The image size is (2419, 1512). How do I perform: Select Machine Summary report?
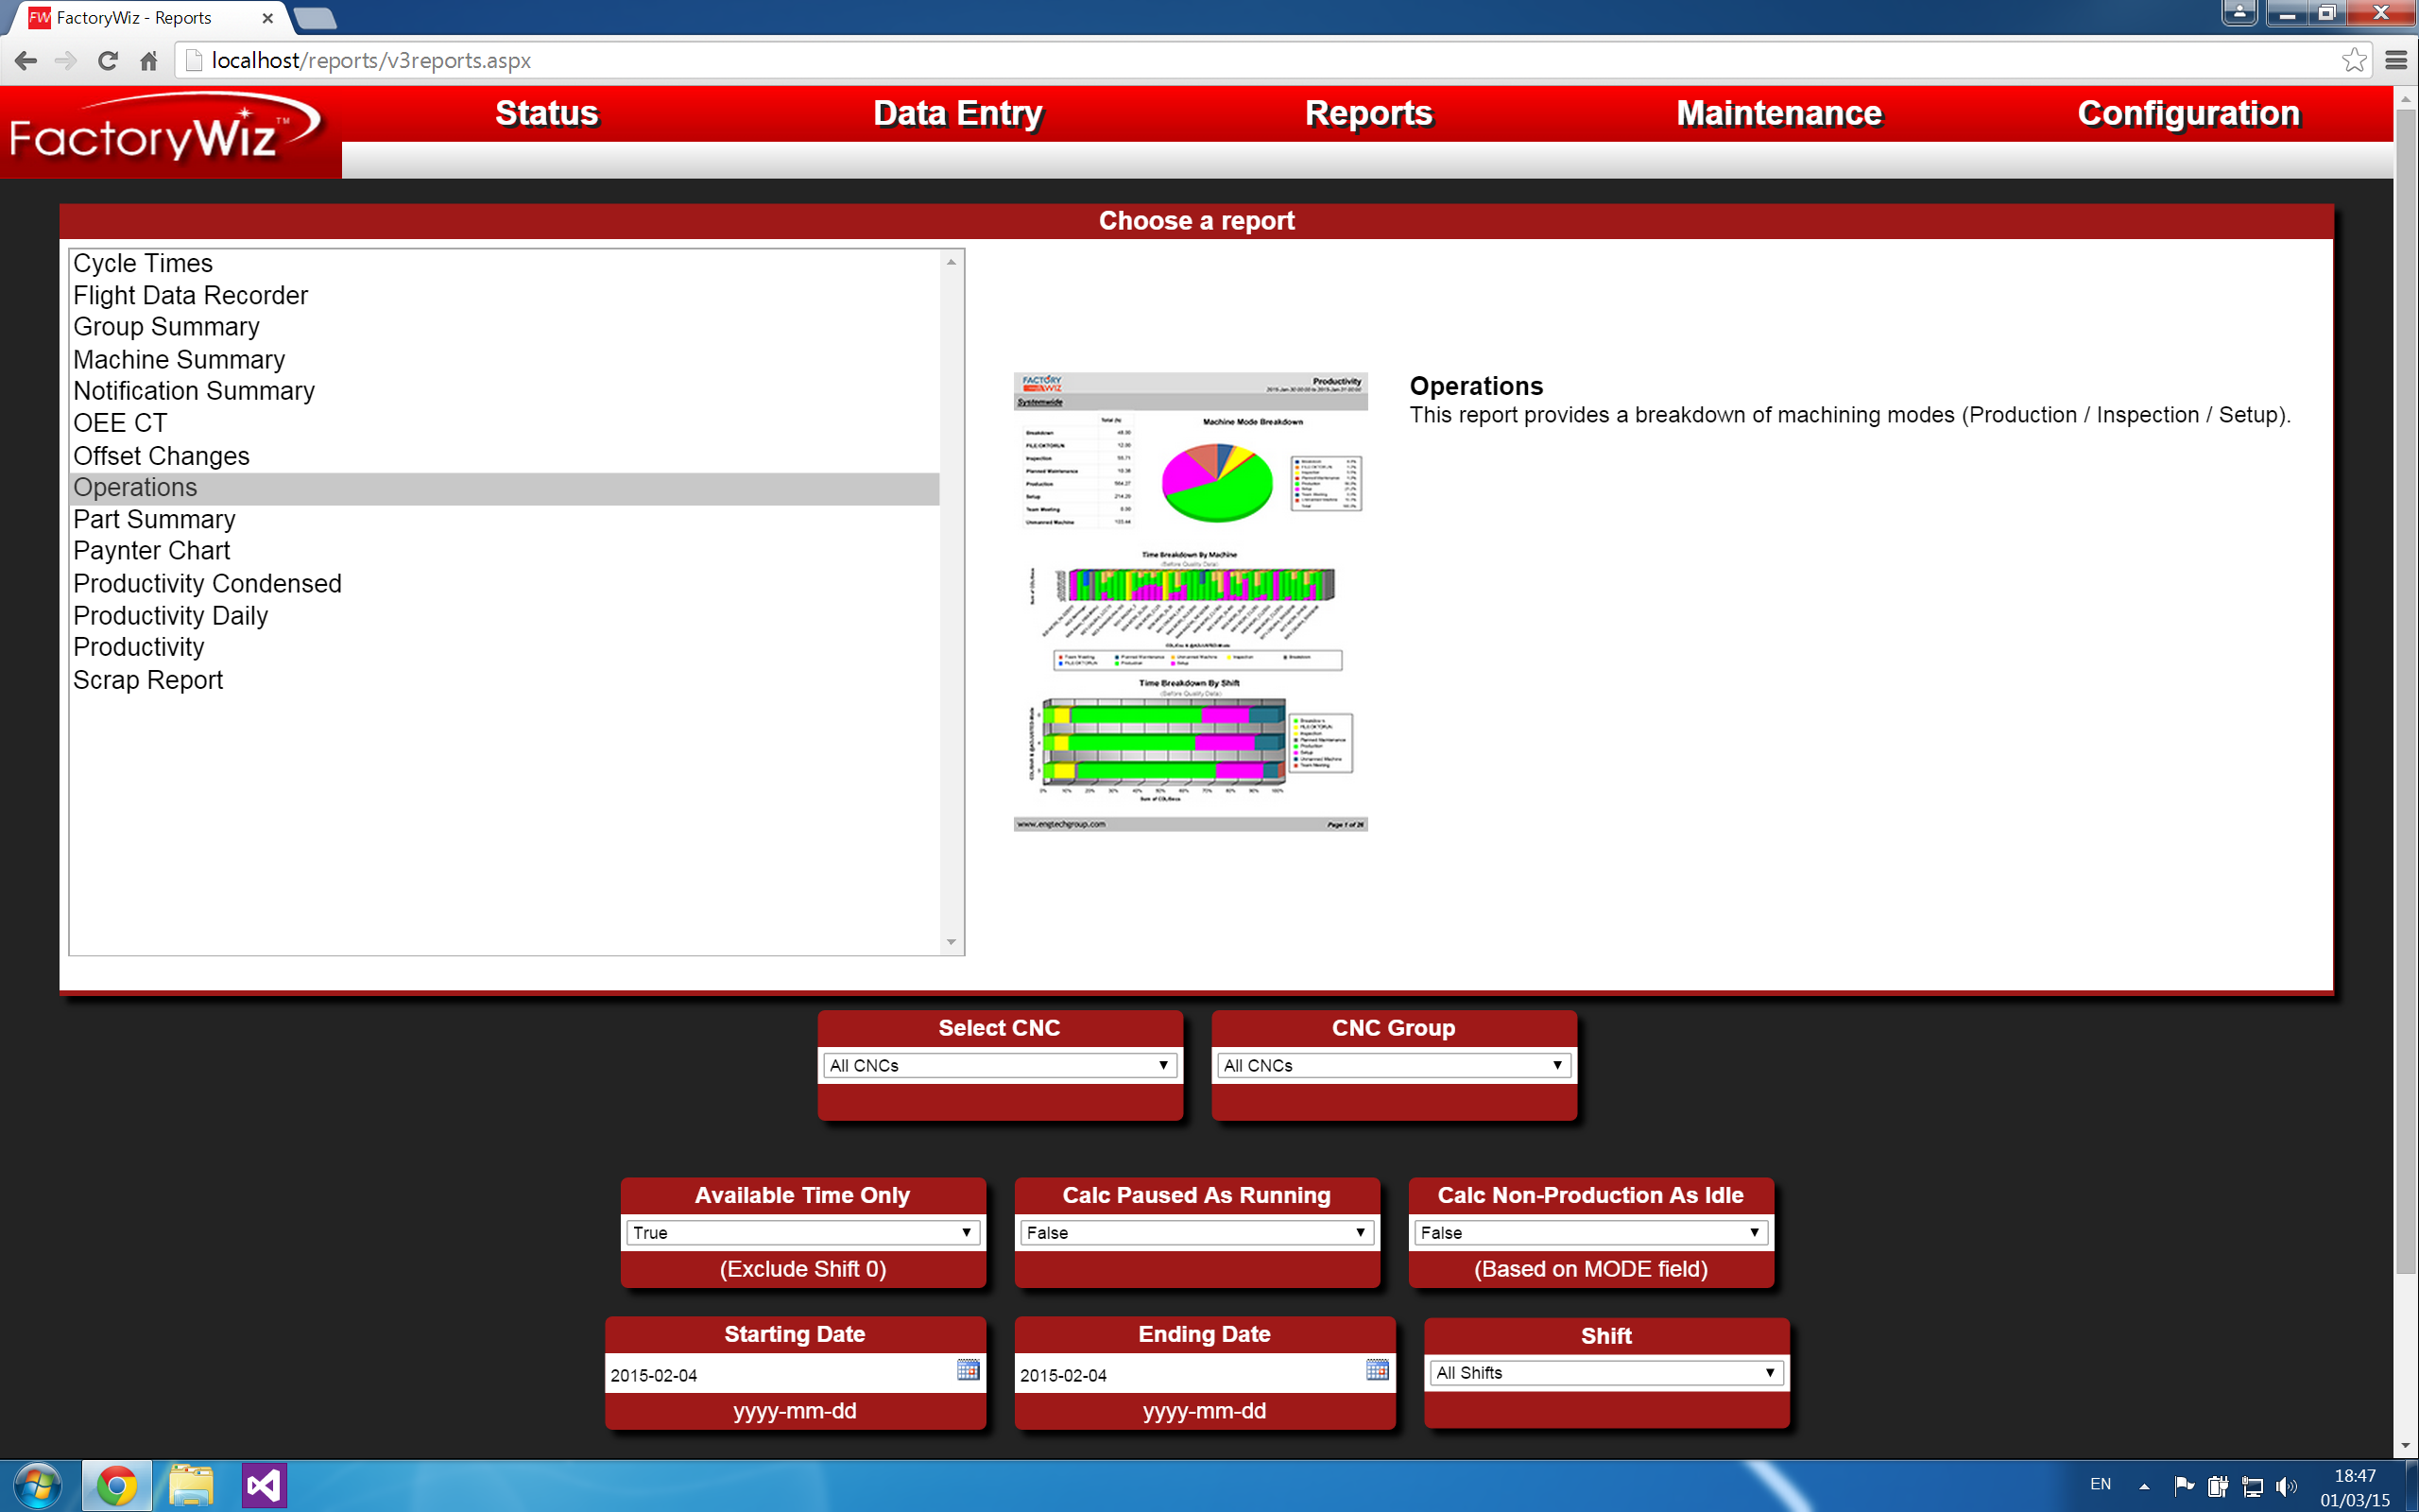click(505, 359)
